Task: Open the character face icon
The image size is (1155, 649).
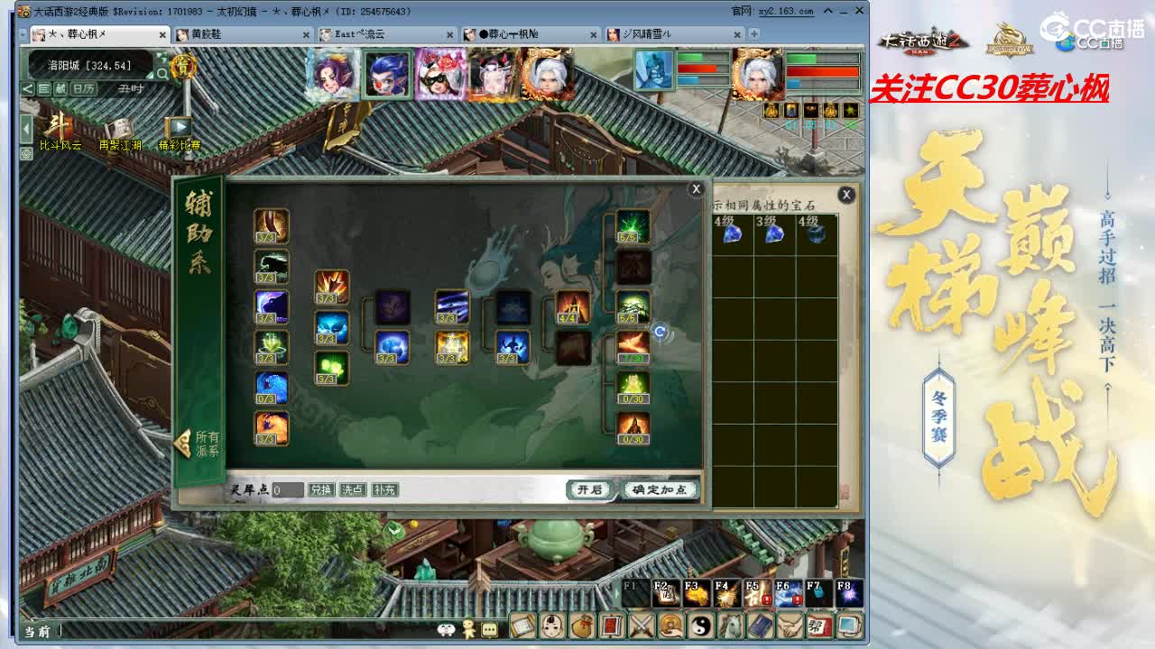Action: pyautogui.click(x=551, y=625)
